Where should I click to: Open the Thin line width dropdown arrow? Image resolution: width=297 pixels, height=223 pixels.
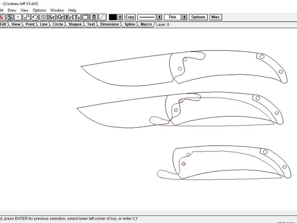tap(184, 17)
